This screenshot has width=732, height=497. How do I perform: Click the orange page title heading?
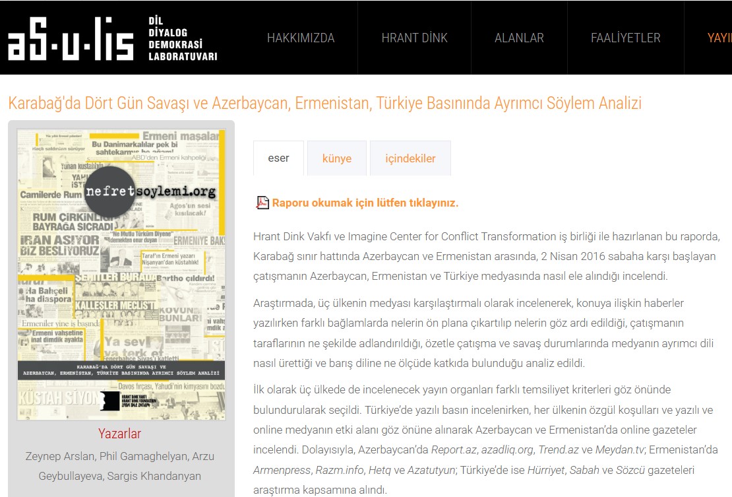point(325,103)
